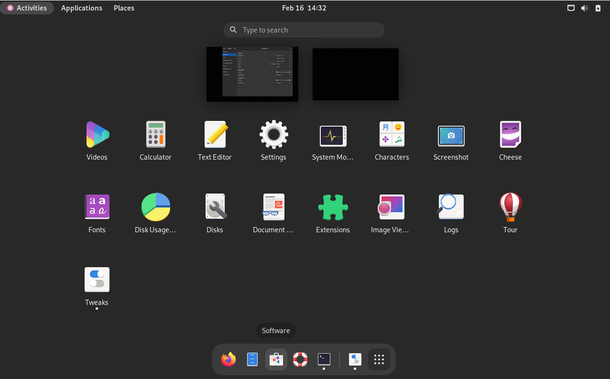Open the clock and calendar menu
Viewport: 610px width, 379px height.
pos(304,8)
